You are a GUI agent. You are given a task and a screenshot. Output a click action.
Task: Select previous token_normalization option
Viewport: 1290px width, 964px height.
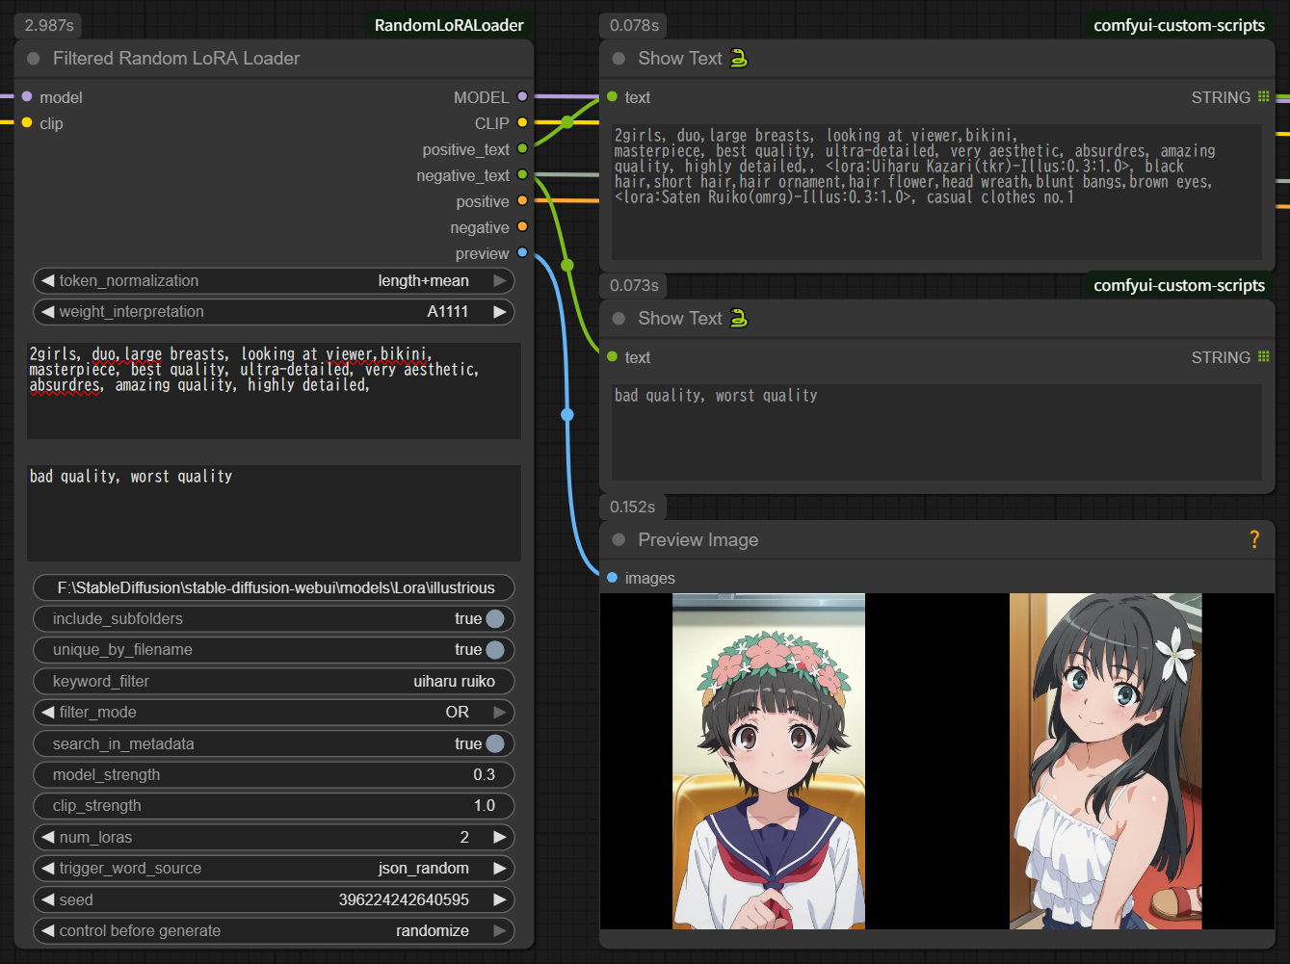[x=47, y=280]
